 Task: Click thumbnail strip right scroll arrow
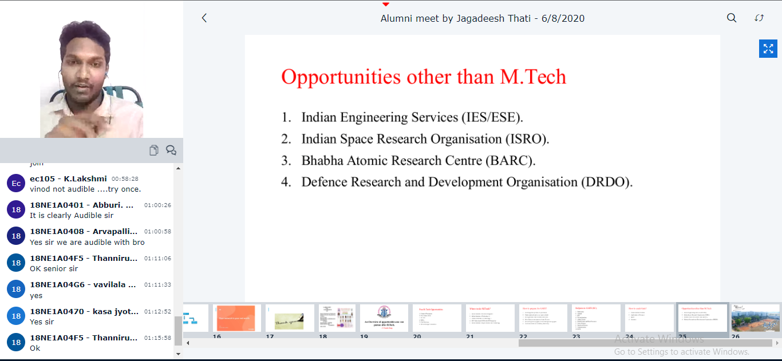777,343
